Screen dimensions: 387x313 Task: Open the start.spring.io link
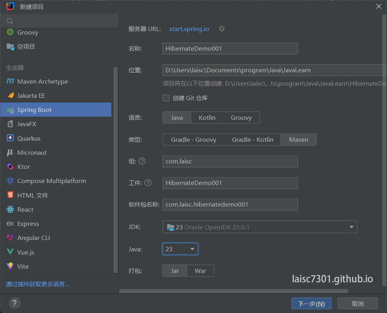coord(189,28)
